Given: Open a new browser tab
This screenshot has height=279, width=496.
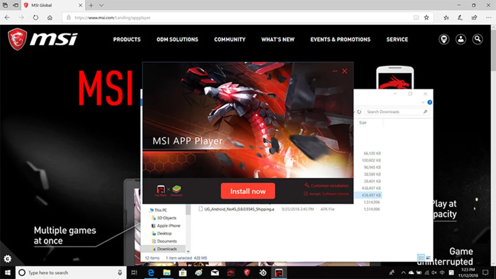Looking at the screenshot, I should 91,5.
